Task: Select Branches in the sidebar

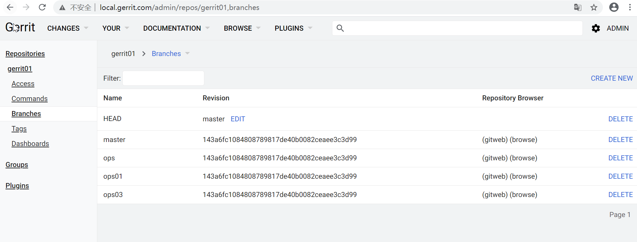Action: click(26, 114)
